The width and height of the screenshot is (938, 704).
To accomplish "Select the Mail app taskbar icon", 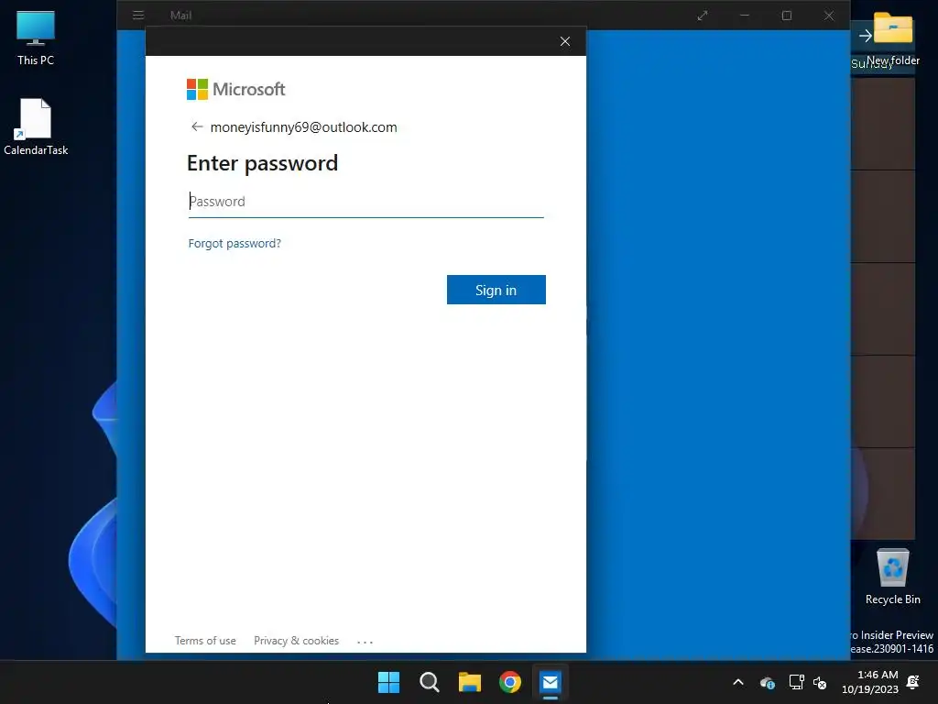I will tap(551, 682).
